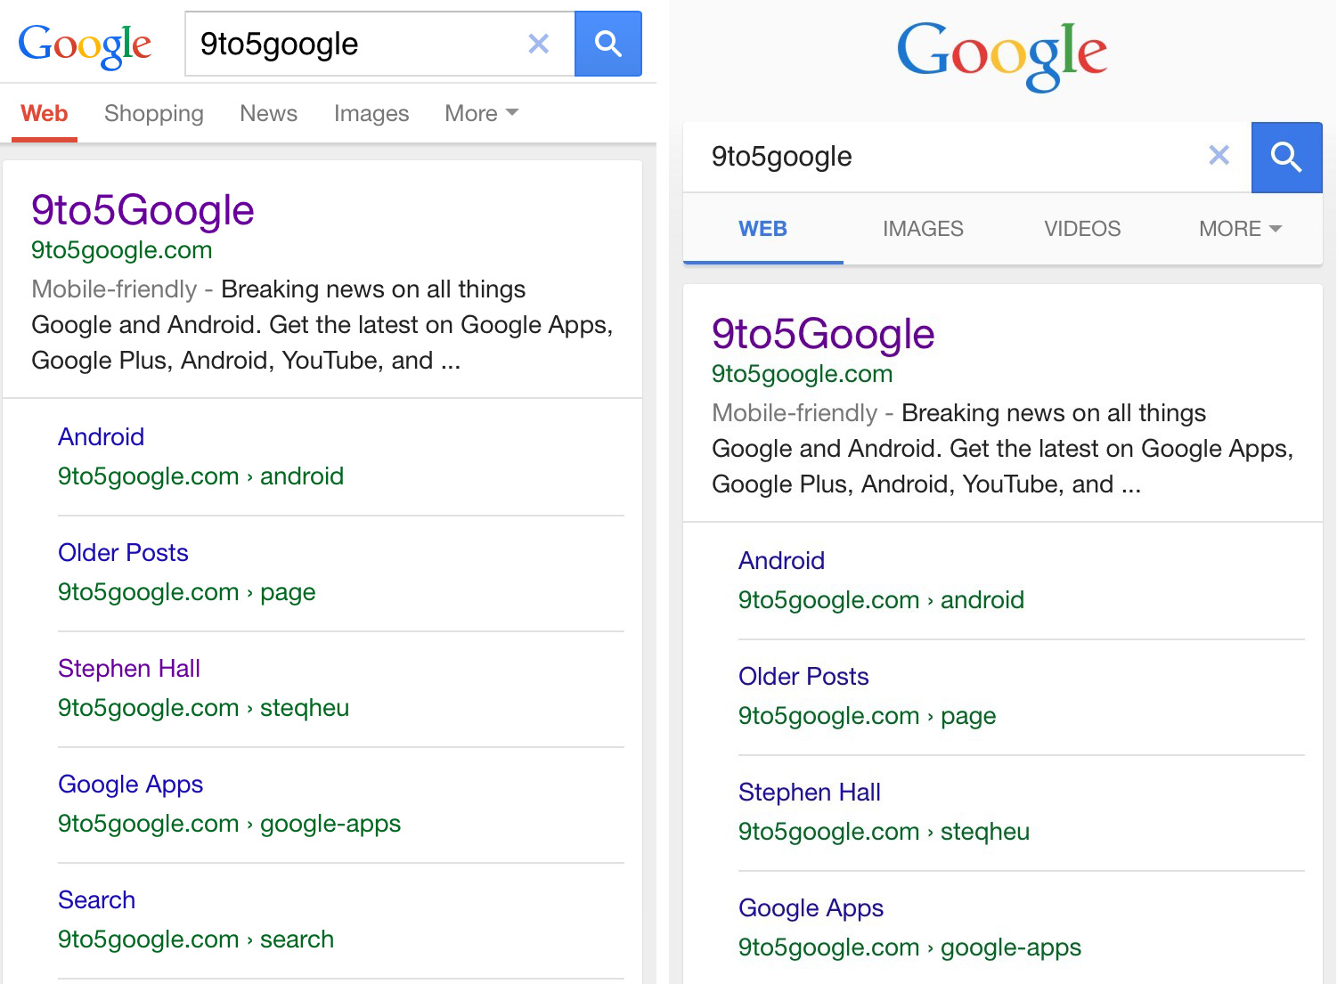Click the search magnifier button on the right layout
Screen dimensions: 1337x984
point(1286,157)
